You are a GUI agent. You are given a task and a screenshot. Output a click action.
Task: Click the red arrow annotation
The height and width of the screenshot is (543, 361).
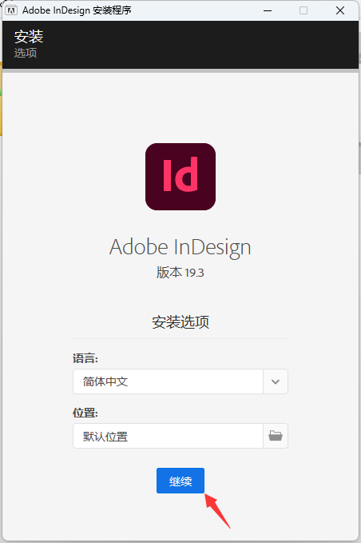(x=217, y=510)
